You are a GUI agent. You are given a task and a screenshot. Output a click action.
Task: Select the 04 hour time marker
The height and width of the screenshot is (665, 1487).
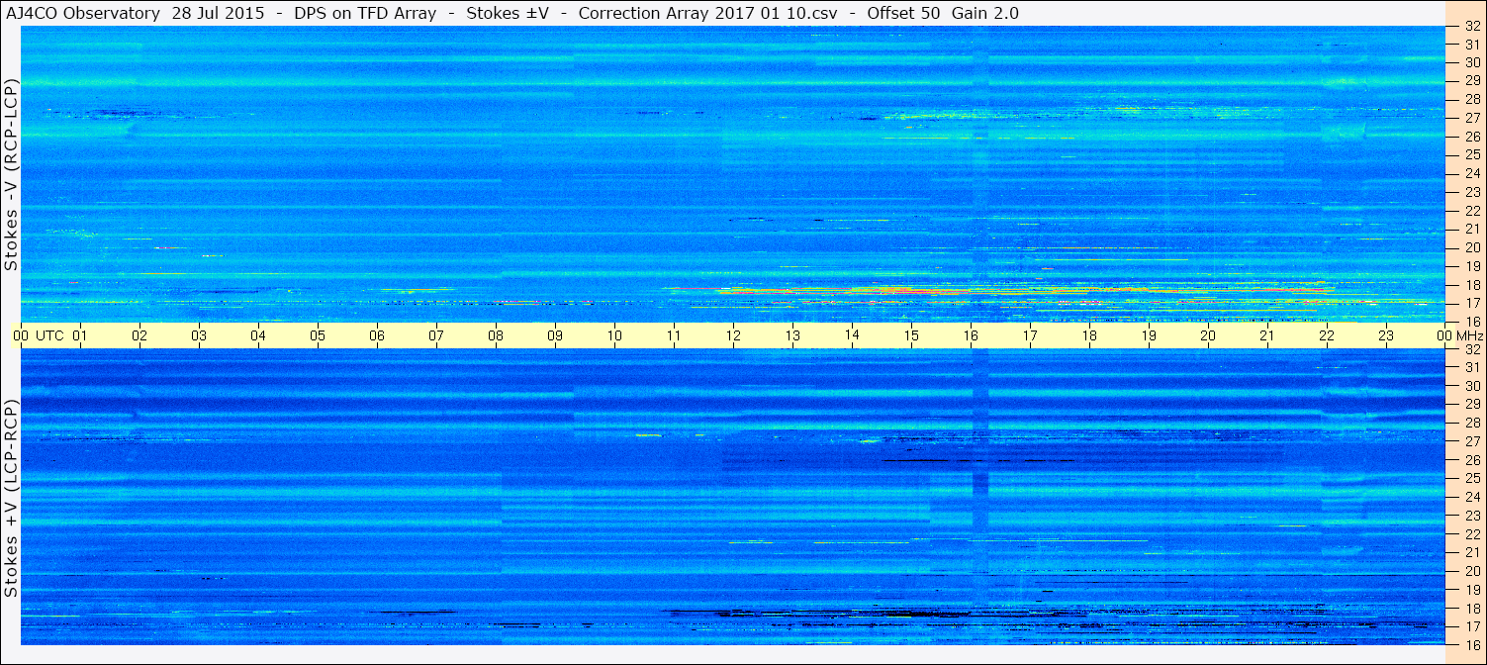(258, 336)
